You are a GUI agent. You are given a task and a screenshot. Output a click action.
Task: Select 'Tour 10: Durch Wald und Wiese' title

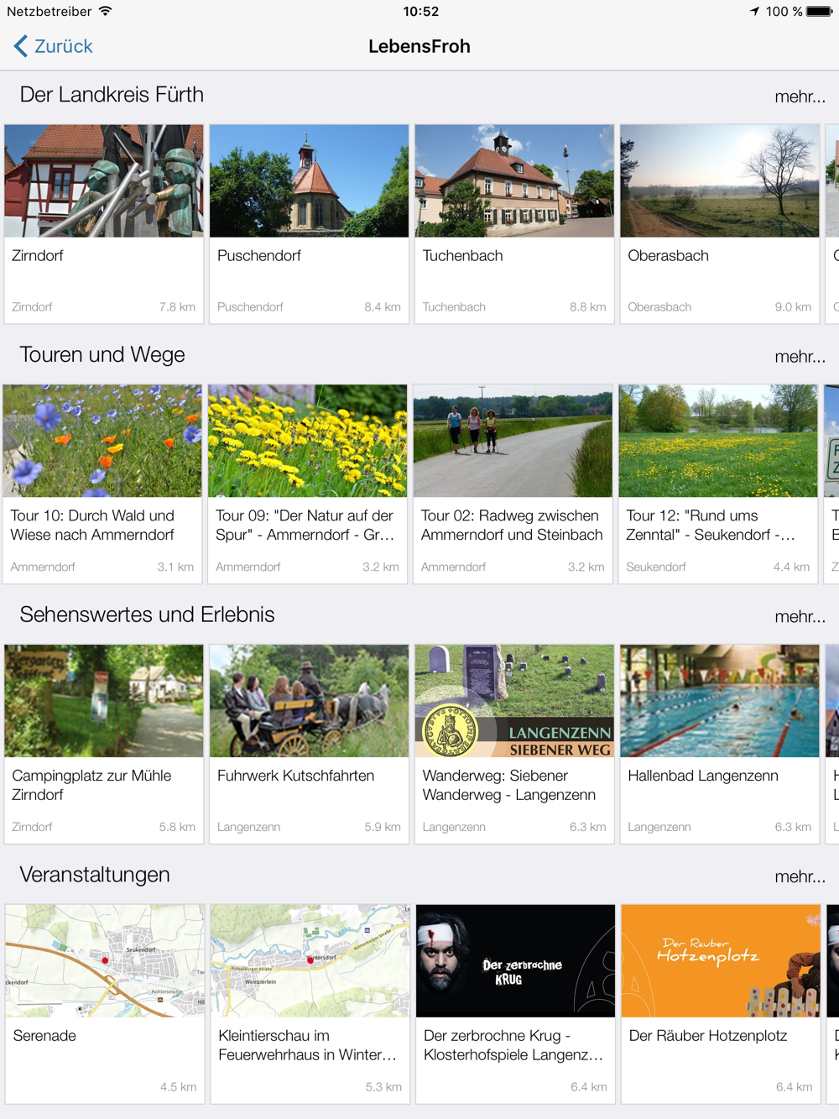coord(92,526)
